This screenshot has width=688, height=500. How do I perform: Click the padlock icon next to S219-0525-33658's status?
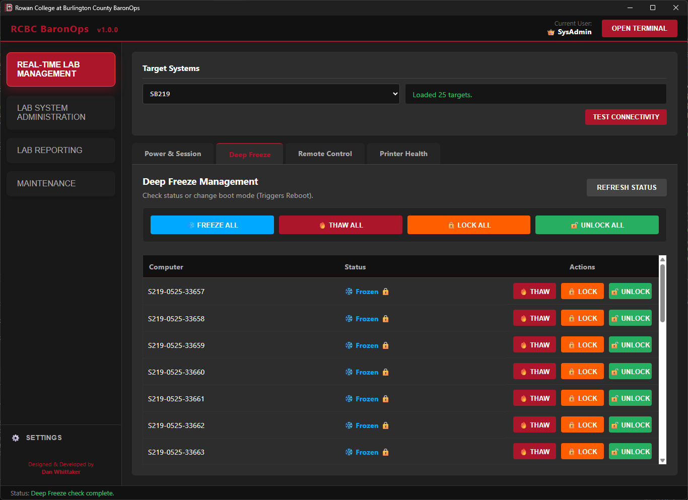[x=385, y=318]
